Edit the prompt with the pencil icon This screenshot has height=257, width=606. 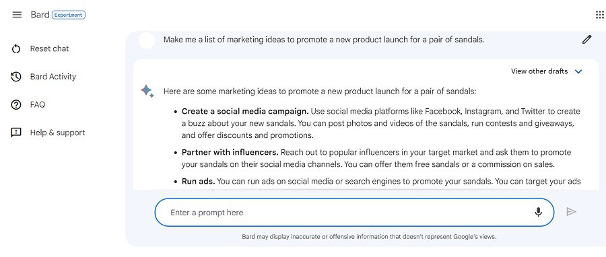tap(586, 40)
